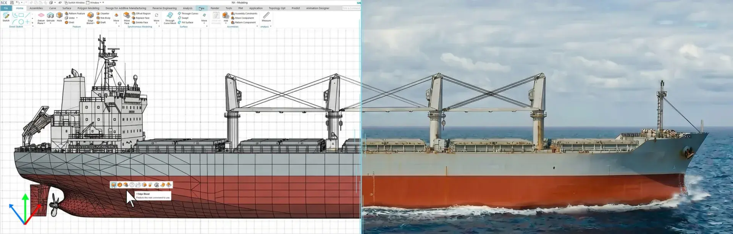Click the coordinate system triad in the viewport
This screenshot has height=234, width=733.
(24, 210)
